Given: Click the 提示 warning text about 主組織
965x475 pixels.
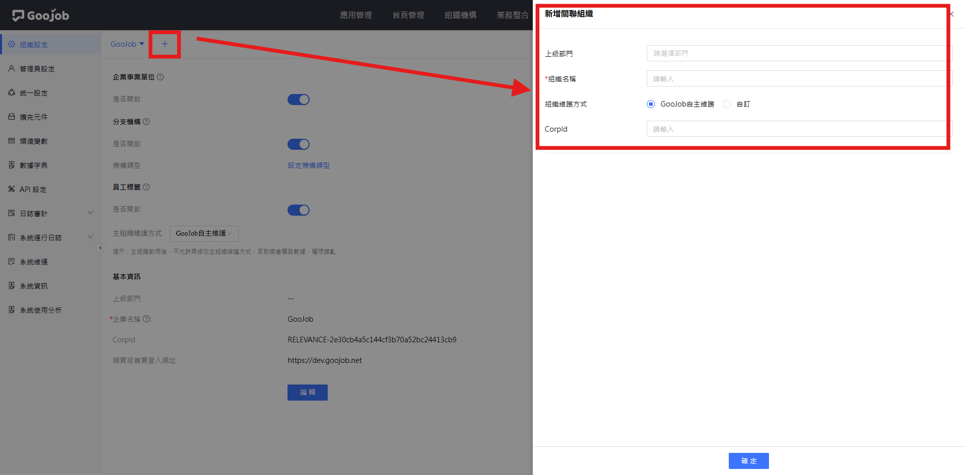Looking at the screenshot, I should tap(224, 252).
